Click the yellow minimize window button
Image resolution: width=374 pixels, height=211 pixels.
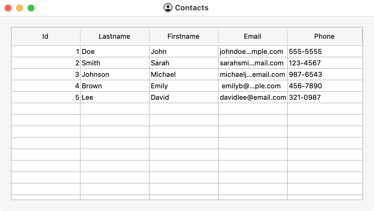pyautogui.click(x=20, y=8)
